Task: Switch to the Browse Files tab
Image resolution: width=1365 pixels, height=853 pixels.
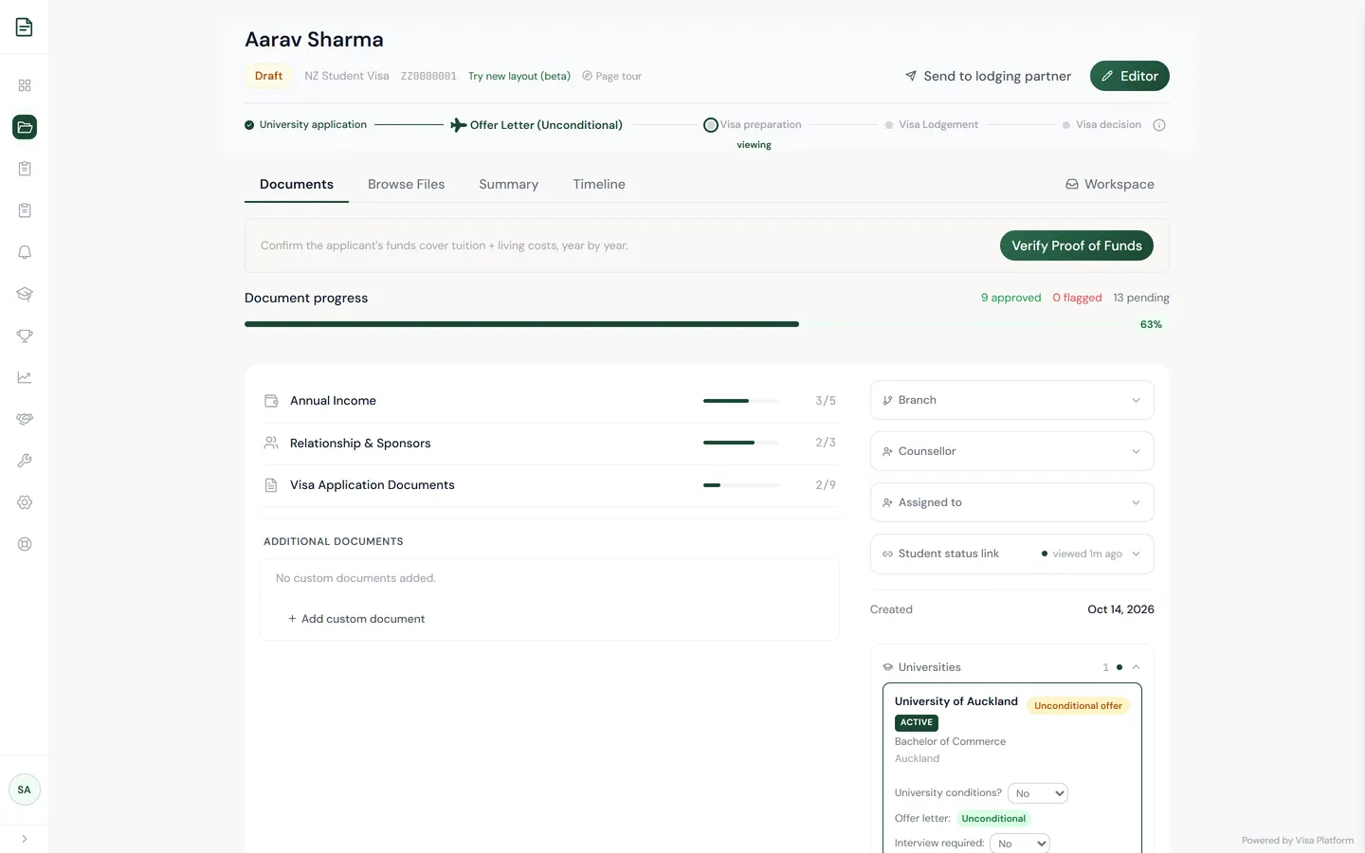Action: click(x=406, y=184)
